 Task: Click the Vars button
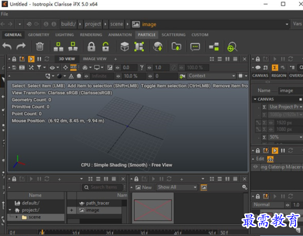[x=297, y=24]
